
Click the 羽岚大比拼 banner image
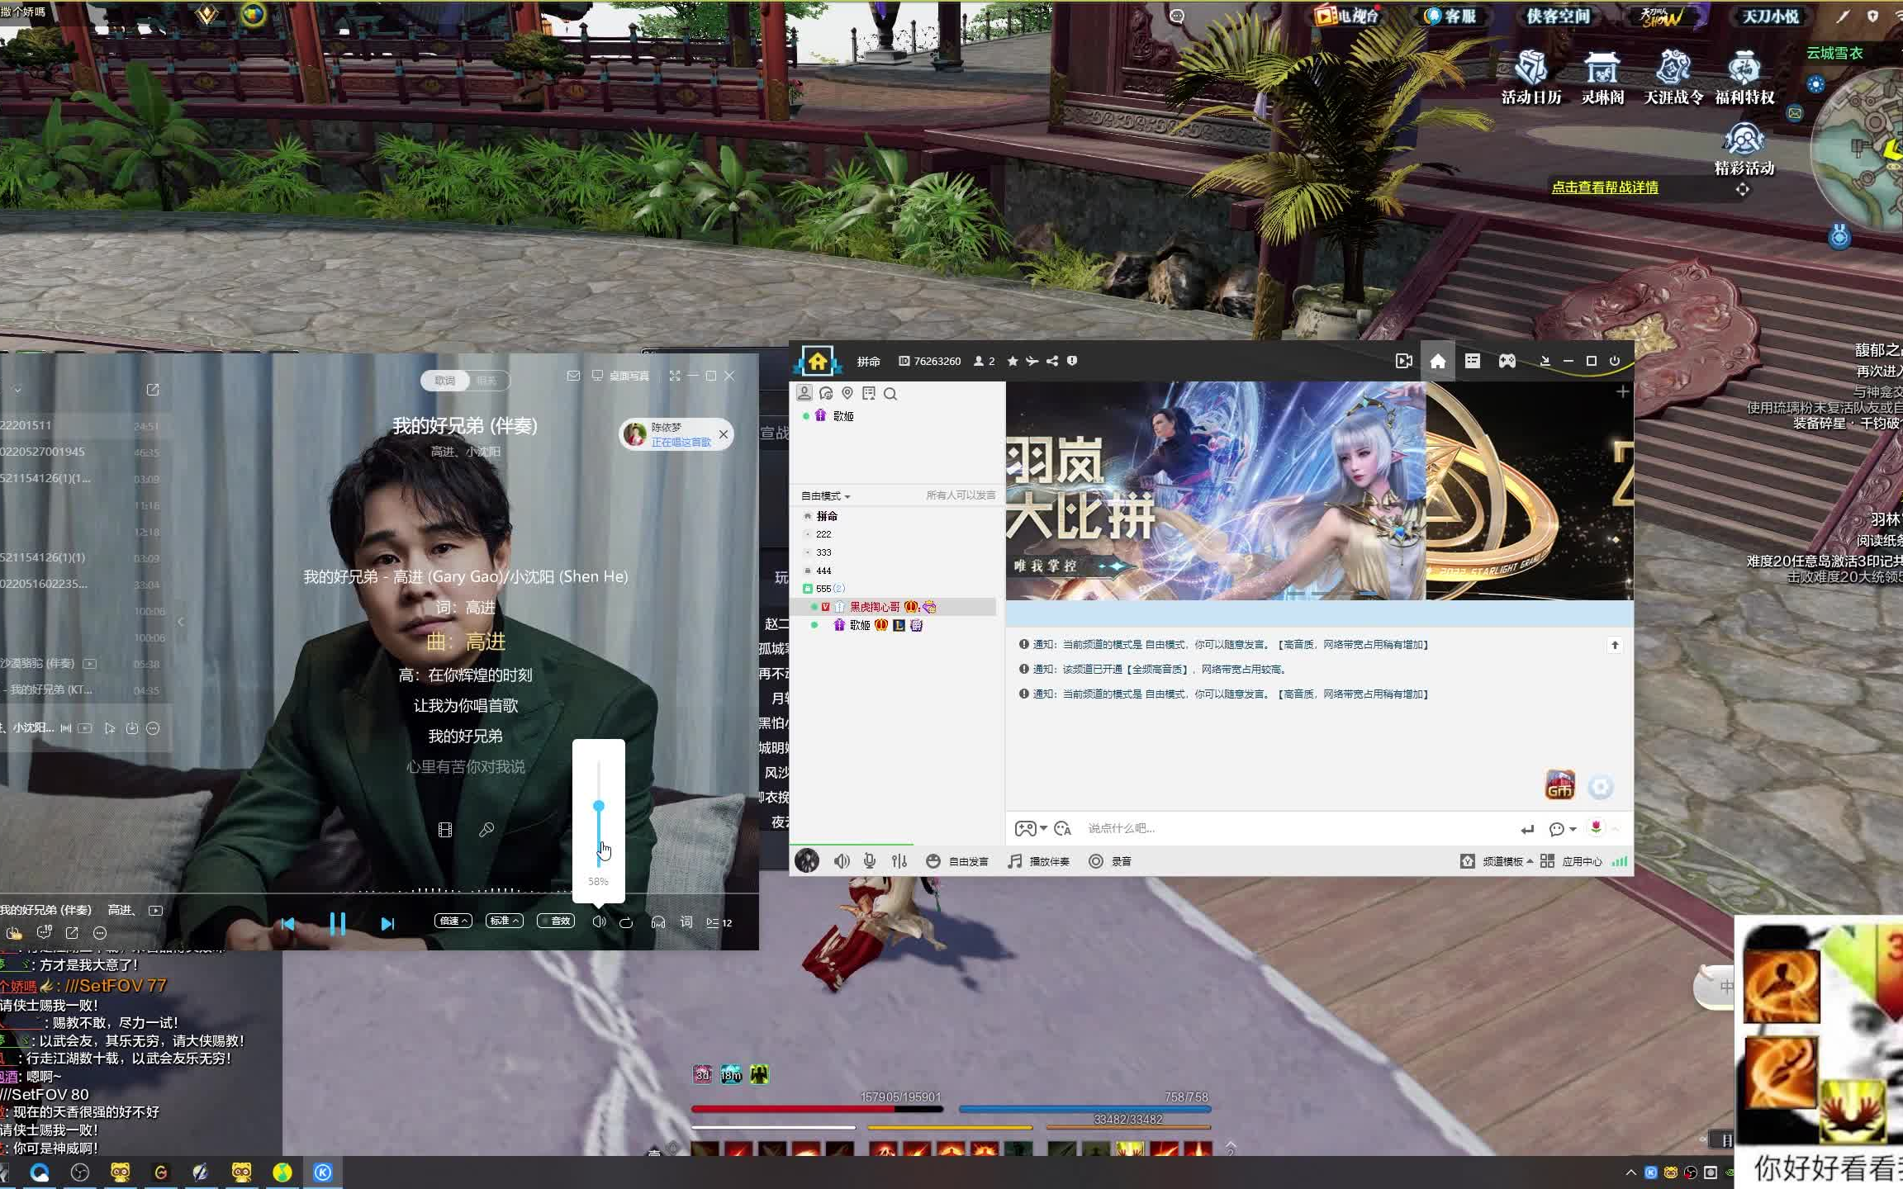(1216, 490)
